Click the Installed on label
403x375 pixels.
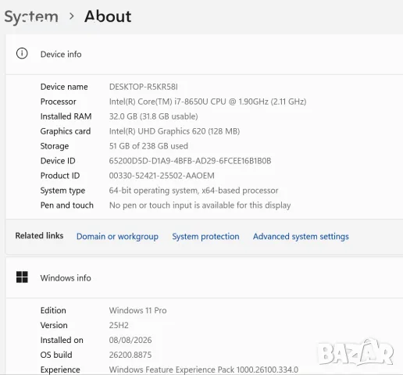pyautogui.click(x=62, y=340)
